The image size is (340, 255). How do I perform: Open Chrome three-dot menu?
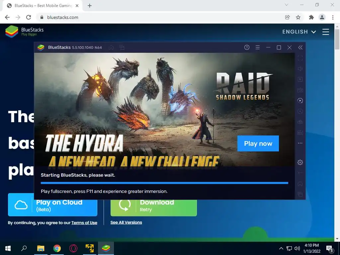click(333, 17)
